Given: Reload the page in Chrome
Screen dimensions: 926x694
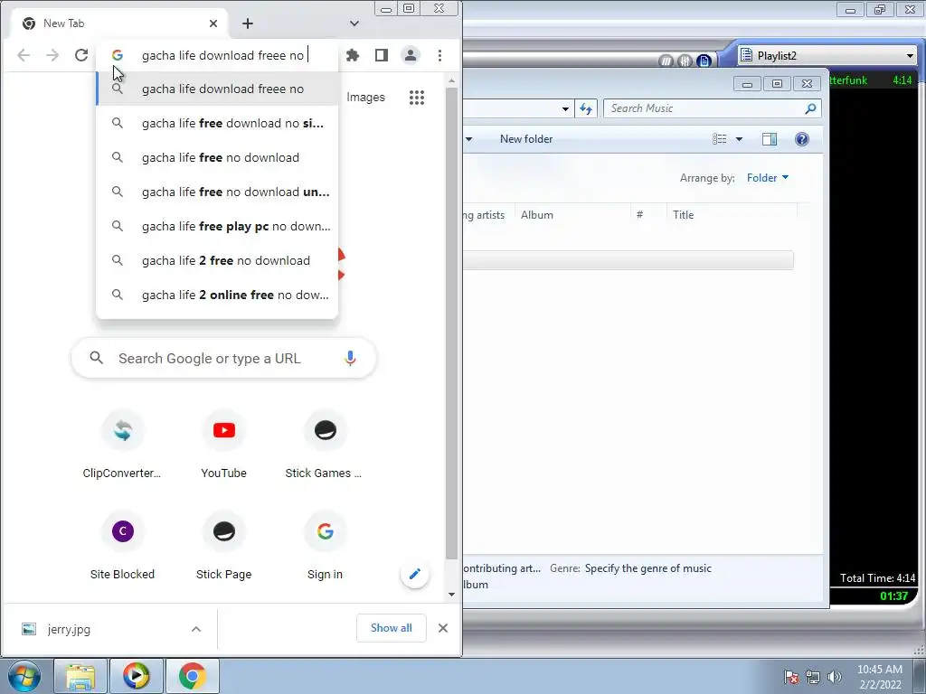Looking at the screenshot, I should [x=81, y=55].
